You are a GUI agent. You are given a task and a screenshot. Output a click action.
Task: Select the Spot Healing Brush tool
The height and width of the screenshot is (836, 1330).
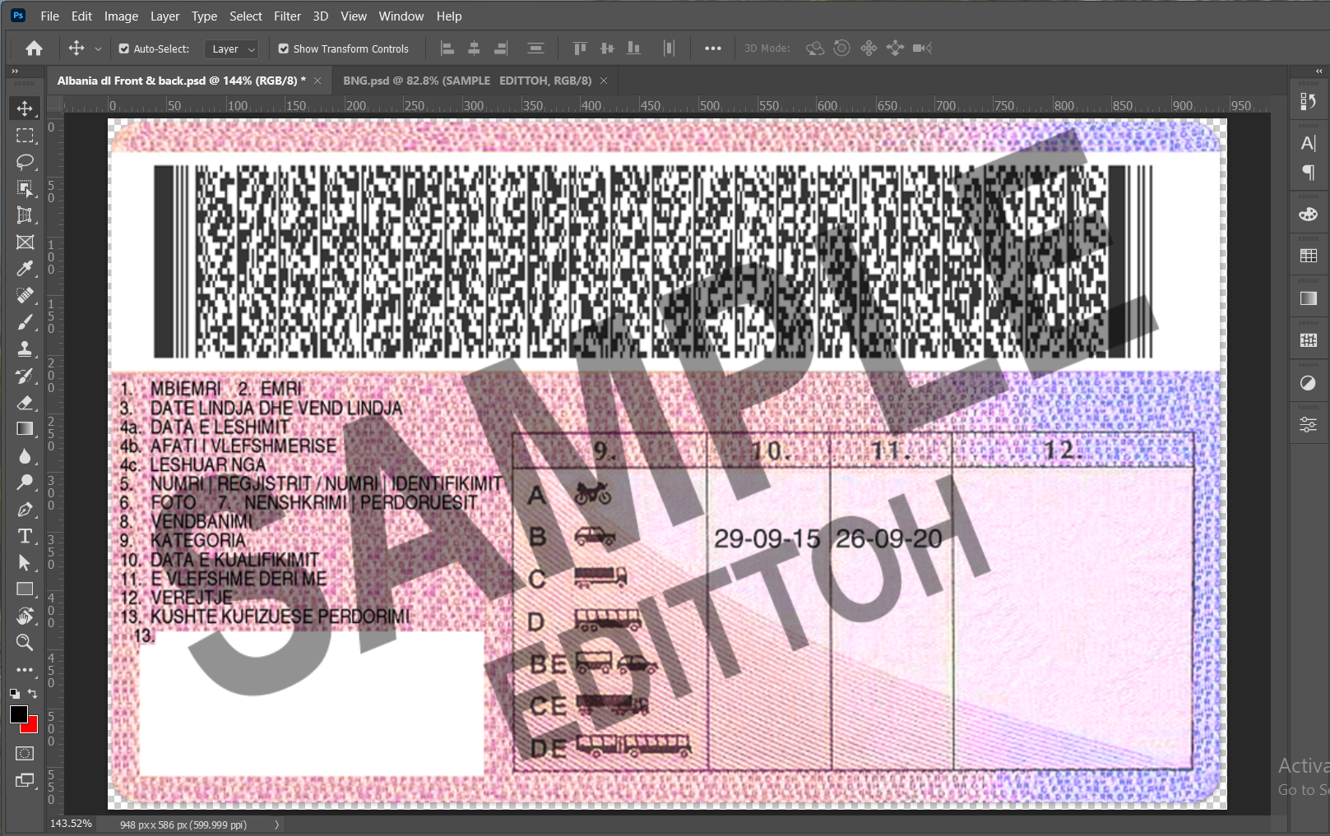click(x=25, y=295)
